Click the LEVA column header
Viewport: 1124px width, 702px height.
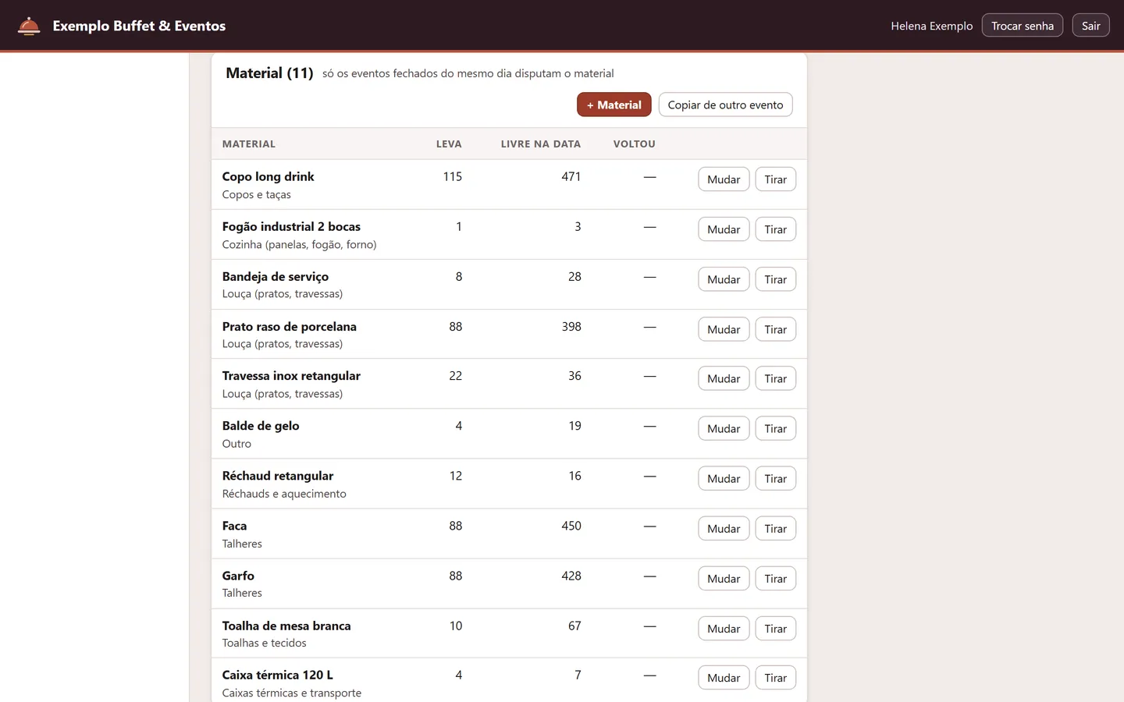pos(449,144)
